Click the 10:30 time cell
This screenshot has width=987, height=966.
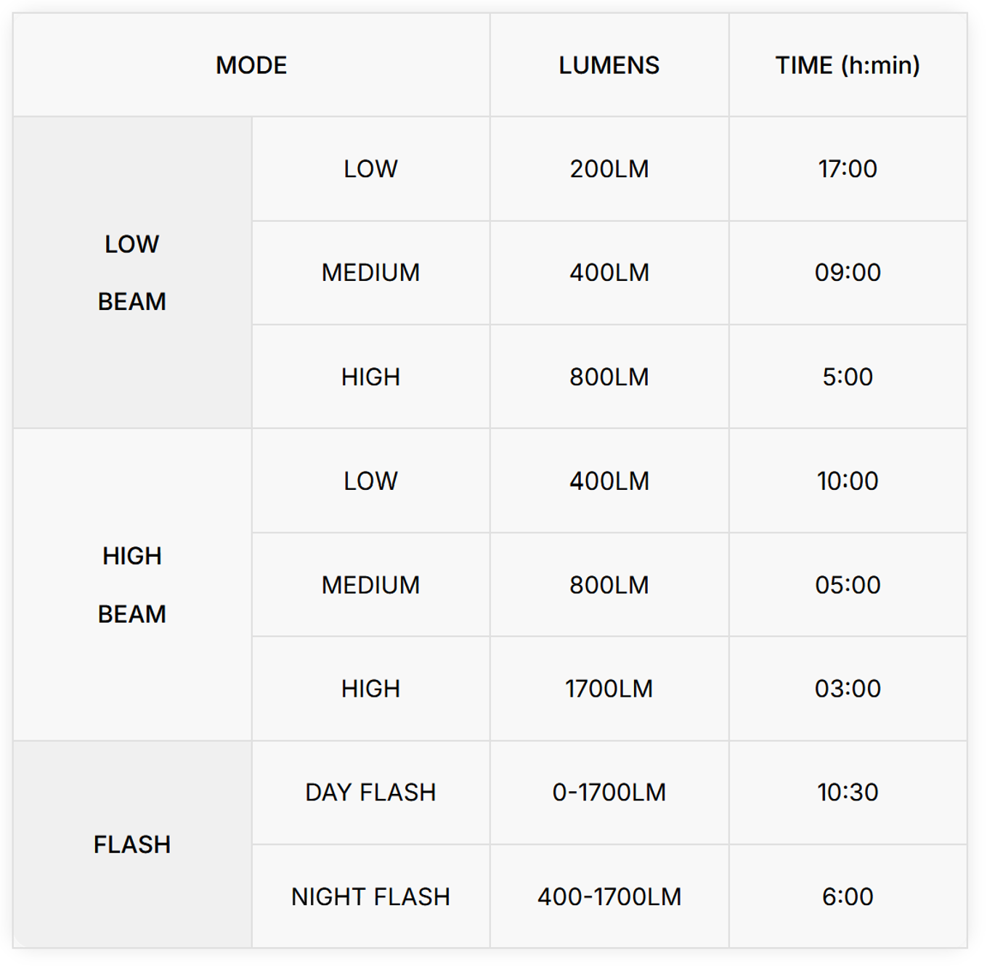[848, 793]
